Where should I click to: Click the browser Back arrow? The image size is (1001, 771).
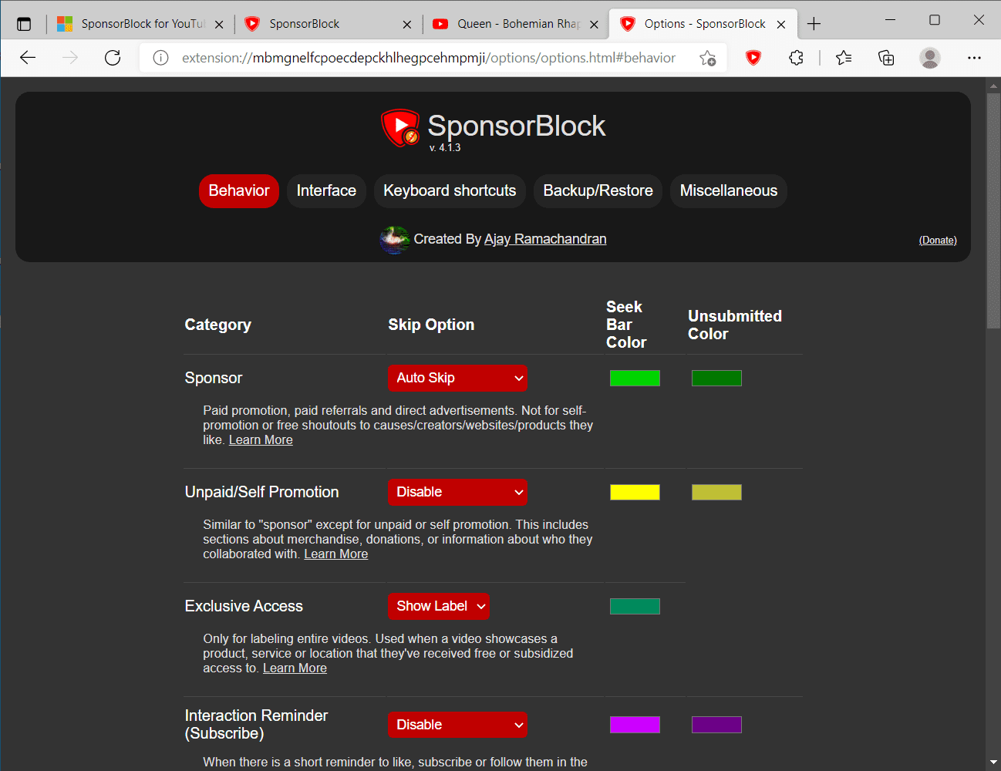[28, 58]
